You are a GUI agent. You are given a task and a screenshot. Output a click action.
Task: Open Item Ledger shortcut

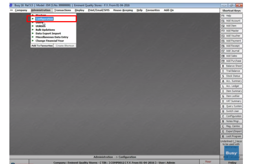point(231,96)
